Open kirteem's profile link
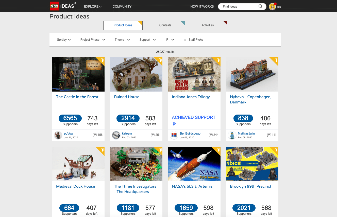 coord(127,134)
